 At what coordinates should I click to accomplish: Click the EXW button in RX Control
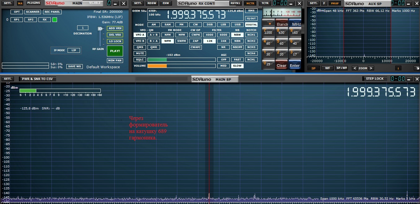(x=166, y=3)
